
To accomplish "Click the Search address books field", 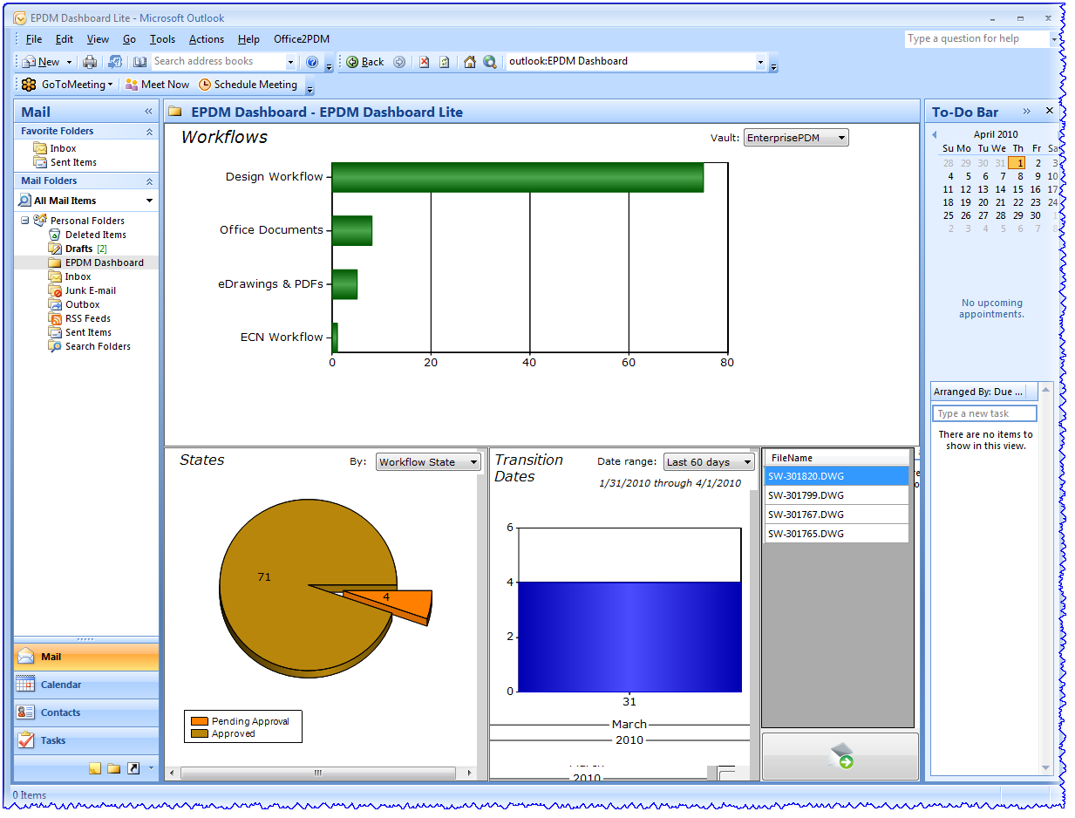I will pos(218,62).
